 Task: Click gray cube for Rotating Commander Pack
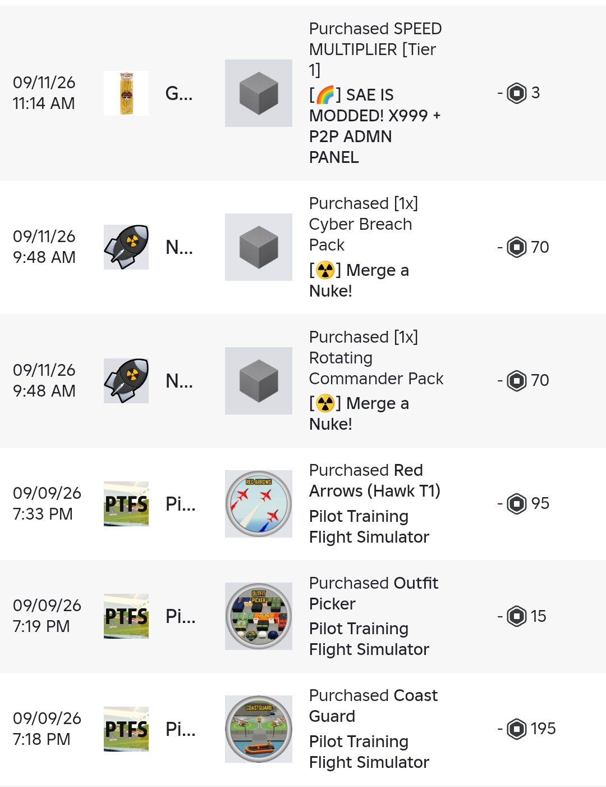pyautogui.click(x=259, y=381)
